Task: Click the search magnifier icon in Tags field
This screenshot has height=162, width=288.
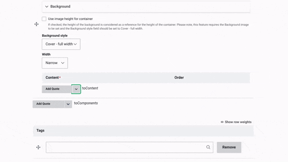Action: click(x=208, y=147)
